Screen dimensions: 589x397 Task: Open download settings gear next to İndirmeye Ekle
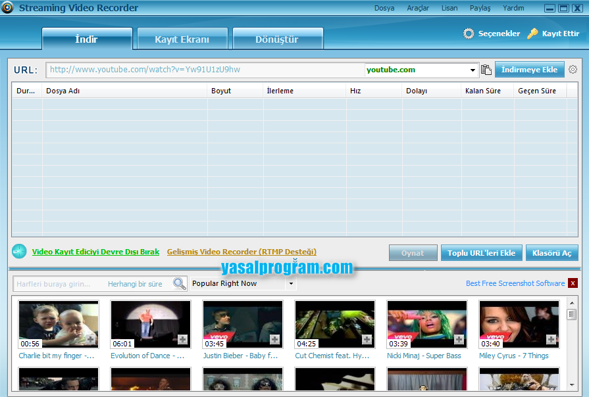(573, 70)
